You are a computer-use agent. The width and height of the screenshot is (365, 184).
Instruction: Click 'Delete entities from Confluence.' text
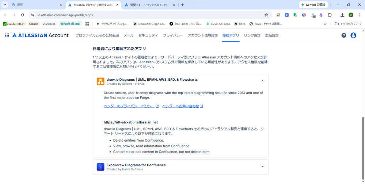[x=138, y=140]
